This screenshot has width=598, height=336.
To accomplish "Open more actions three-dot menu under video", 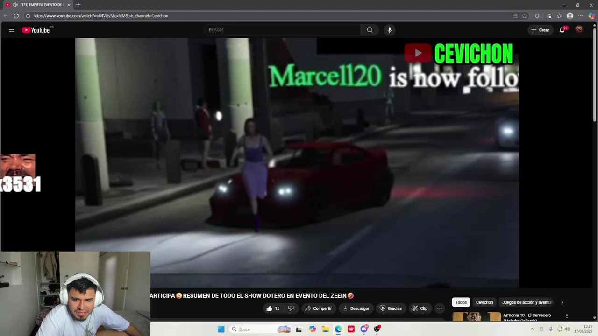I will click(439, 308).
